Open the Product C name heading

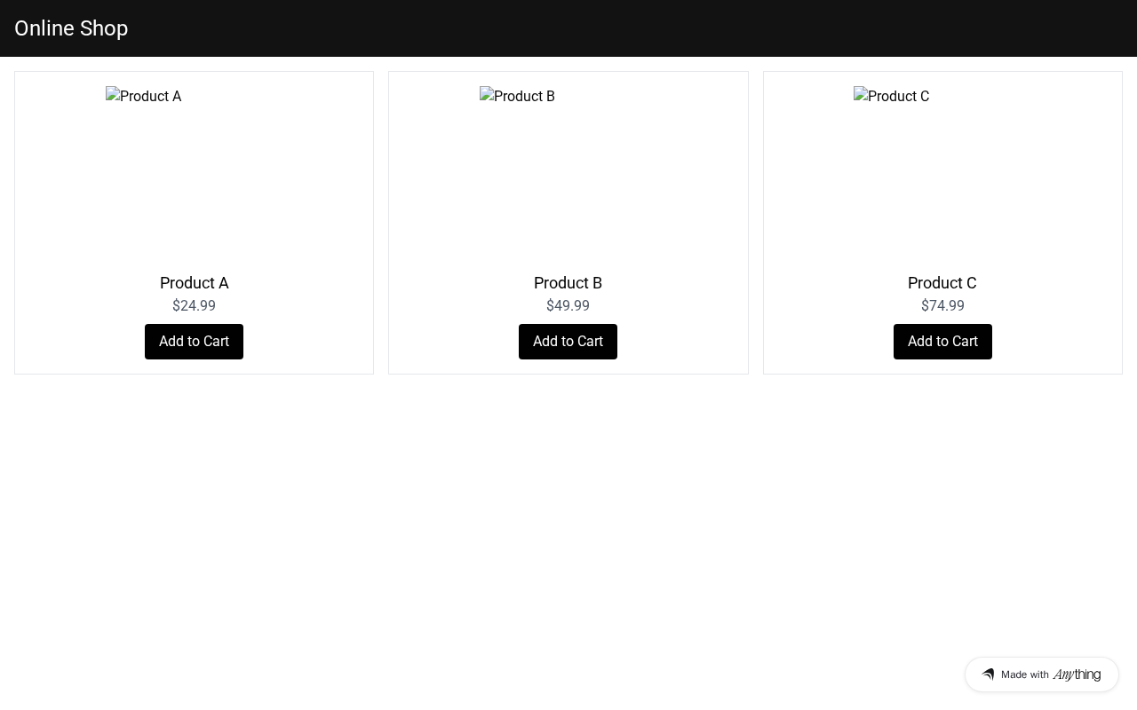[x=942, y=283]
